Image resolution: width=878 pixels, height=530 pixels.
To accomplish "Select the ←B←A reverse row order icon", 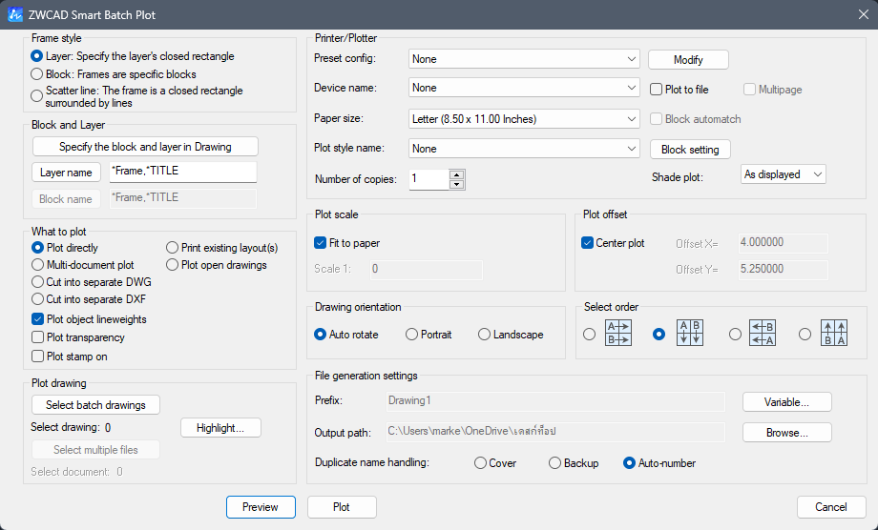I will [763, 334].
